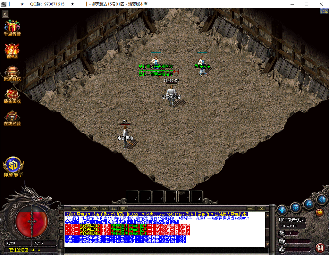This screenshot has width=329, height=255.
Task: Click the mountain-shaped mini map toolbar icon
Action: coord(75,208)
